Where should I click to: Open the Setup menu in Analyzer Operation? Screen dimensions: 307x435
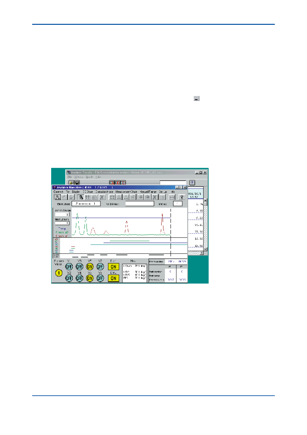point(163,192)
